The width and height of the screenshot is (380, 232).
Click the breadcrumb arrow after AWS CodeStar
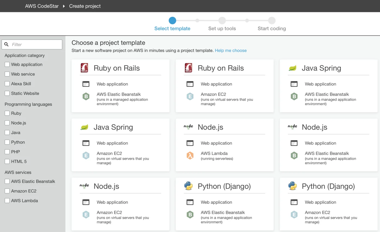64,6
